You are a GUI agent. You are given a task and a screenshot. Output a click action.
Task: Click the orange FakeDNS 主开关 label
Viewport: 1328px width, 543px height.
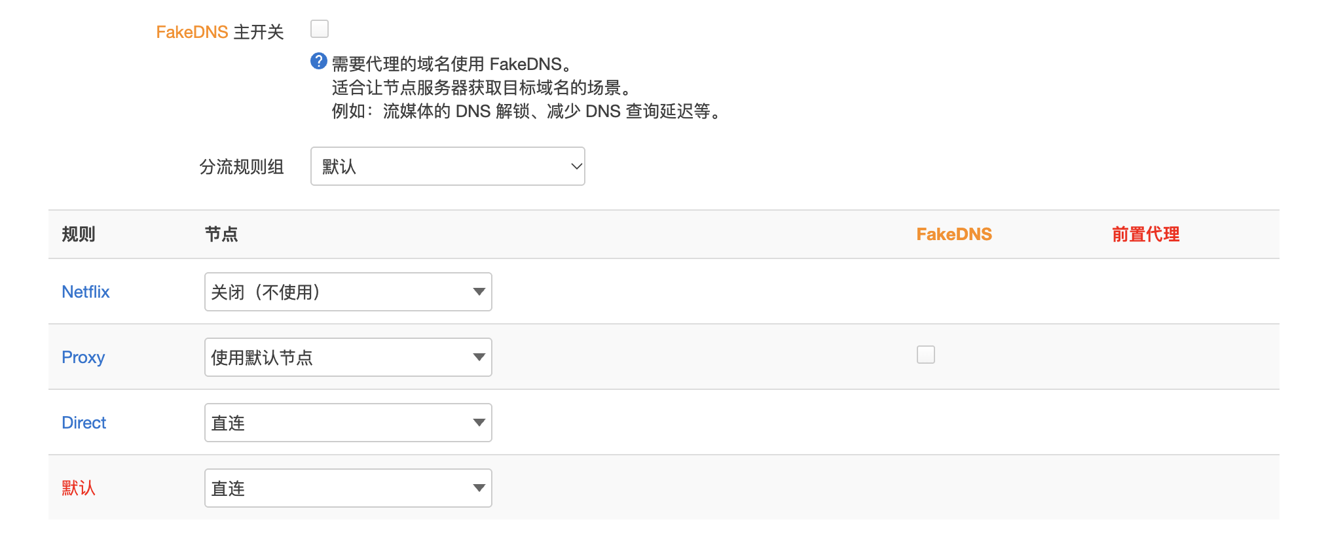(219, 32)
